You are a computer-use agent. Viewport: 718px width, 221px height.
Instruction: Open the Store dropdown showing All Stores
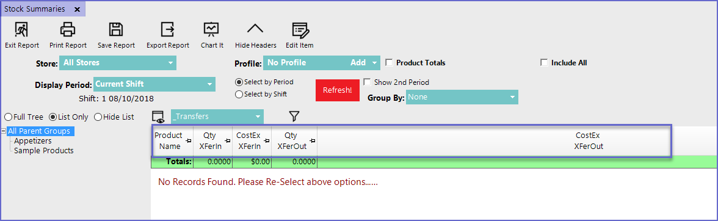point(118,63)
